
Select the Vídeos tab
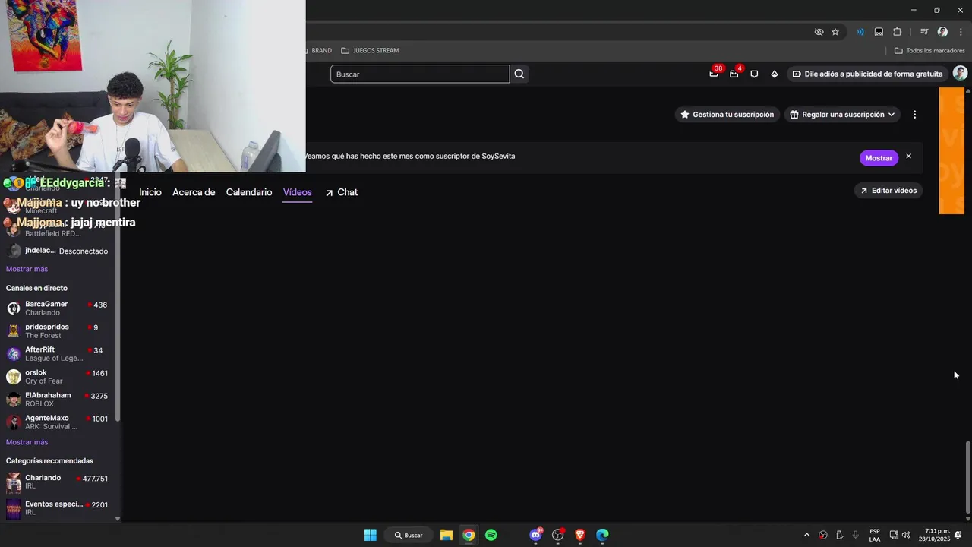298,192
